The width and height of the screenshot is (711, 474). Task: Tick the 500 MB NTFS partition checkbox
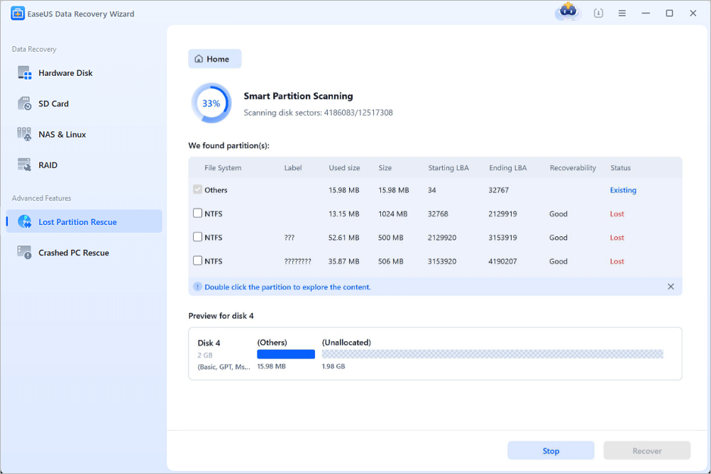click(x=197, y=237)
